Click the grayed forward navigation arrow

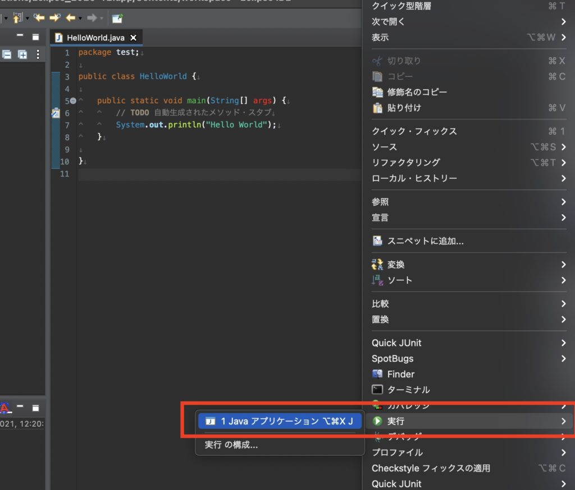point(92,17)
